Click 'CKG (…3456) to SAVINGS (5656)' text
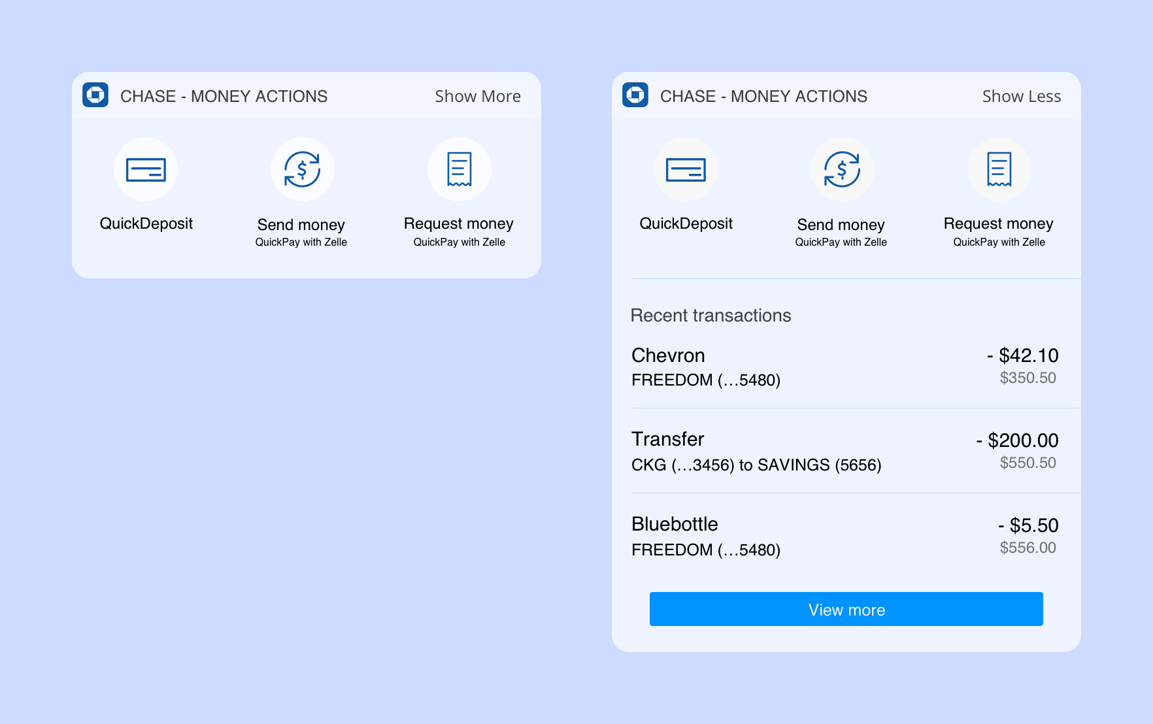Image resolution: width=1153 pixels, height=724 pixels. (x=756, y=465)
